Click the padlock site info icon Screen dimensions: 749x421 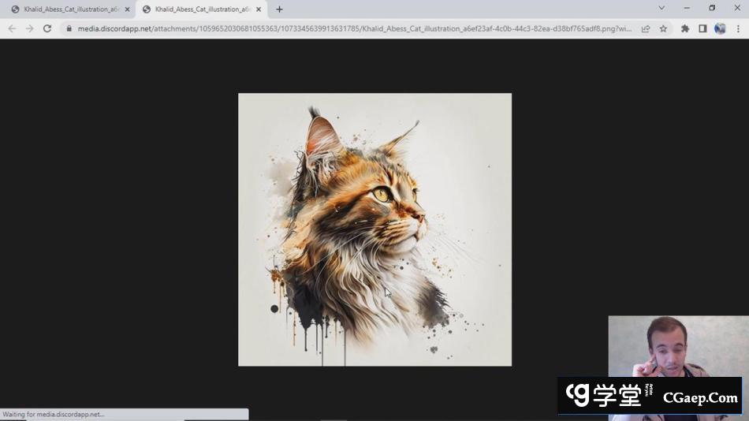69,28
